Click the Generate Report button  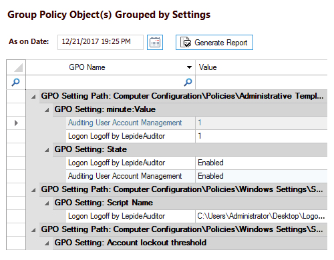pos(214,42)
